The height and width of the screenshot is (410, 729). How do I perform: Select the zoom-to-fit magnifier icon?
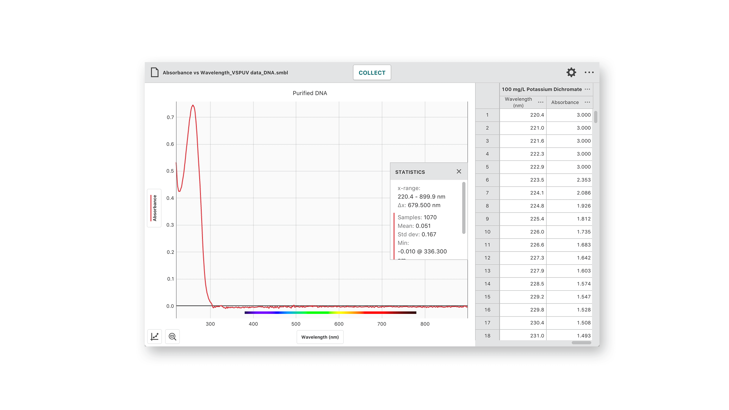tap(172, 336)
